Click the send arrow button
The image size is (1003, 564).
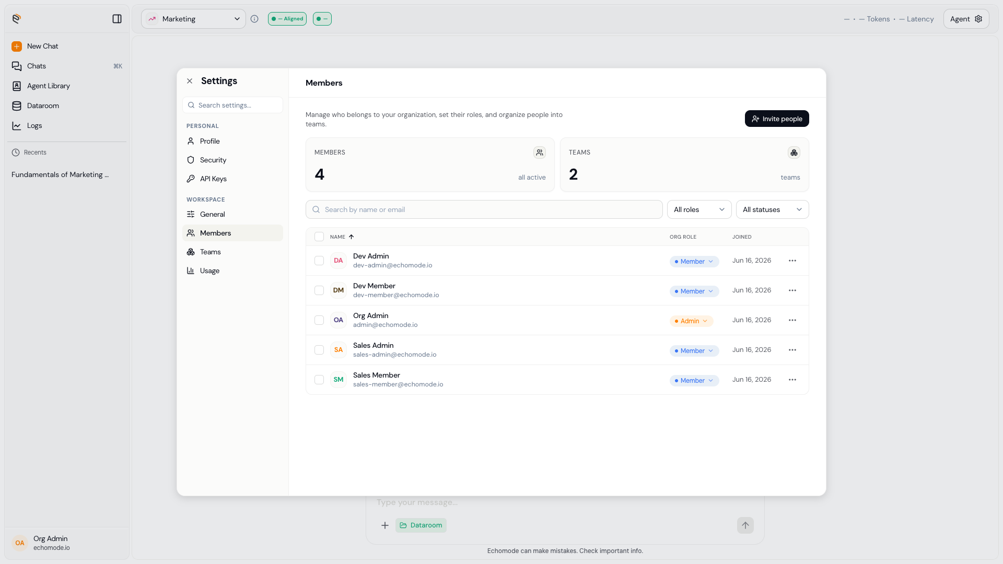click(745, 525)
